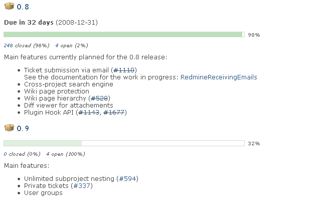Open the RedmineReceivingEmails wiki link
335x197 pixels.
click(219, 77)
